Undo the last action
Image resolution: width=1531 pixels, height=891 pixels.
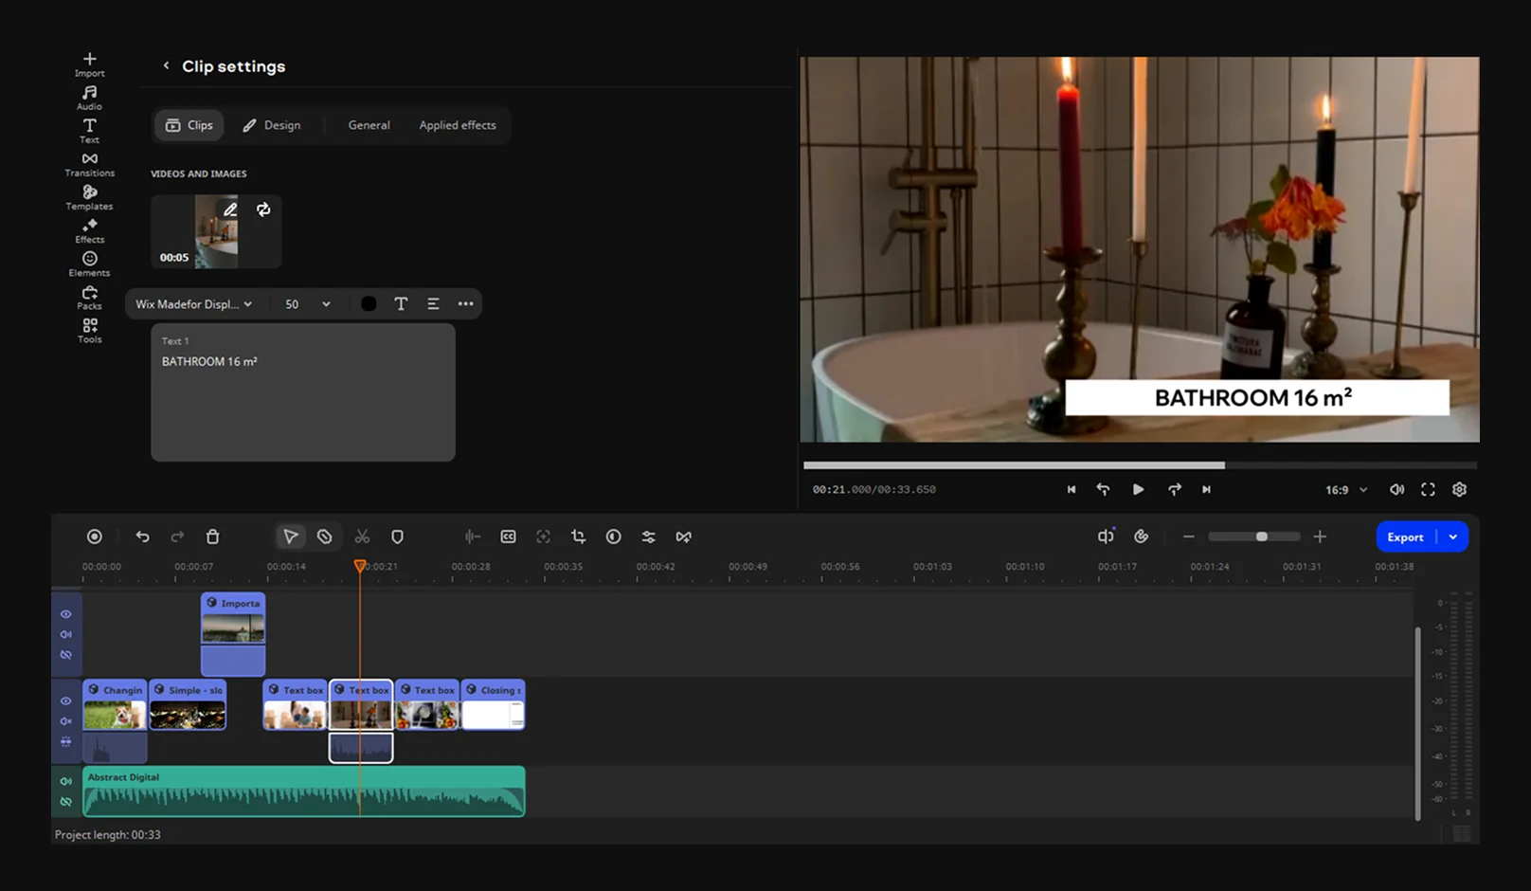pyautogui.click(x=142, y=536)
